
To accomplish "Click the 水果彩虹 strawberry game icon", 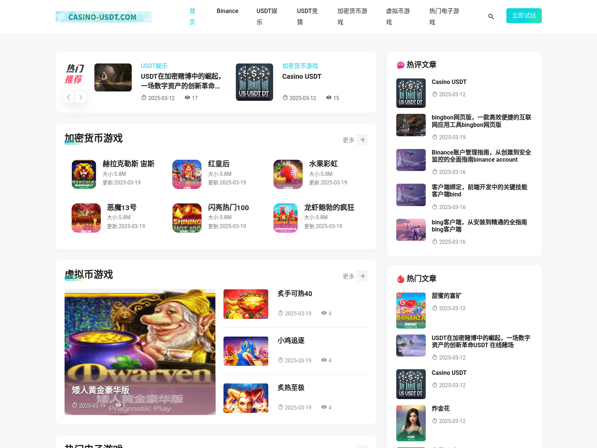I will pyautogui.click(x=288, y=174).
